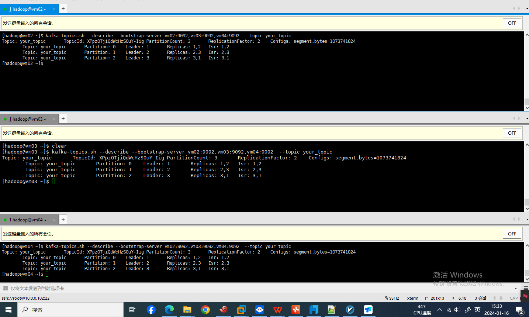Open the tab list dropdown in vm02 pane
529x317 pixels.
pos(527,8)
